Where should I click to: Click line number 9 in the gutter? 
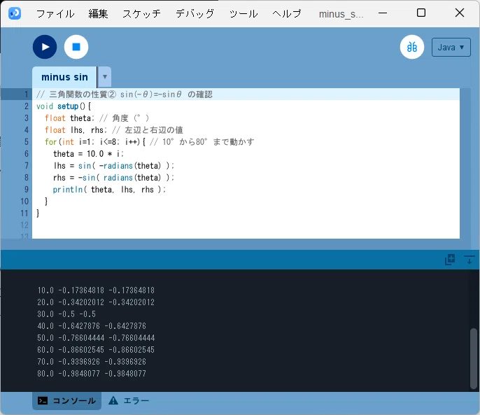point(27,190)
